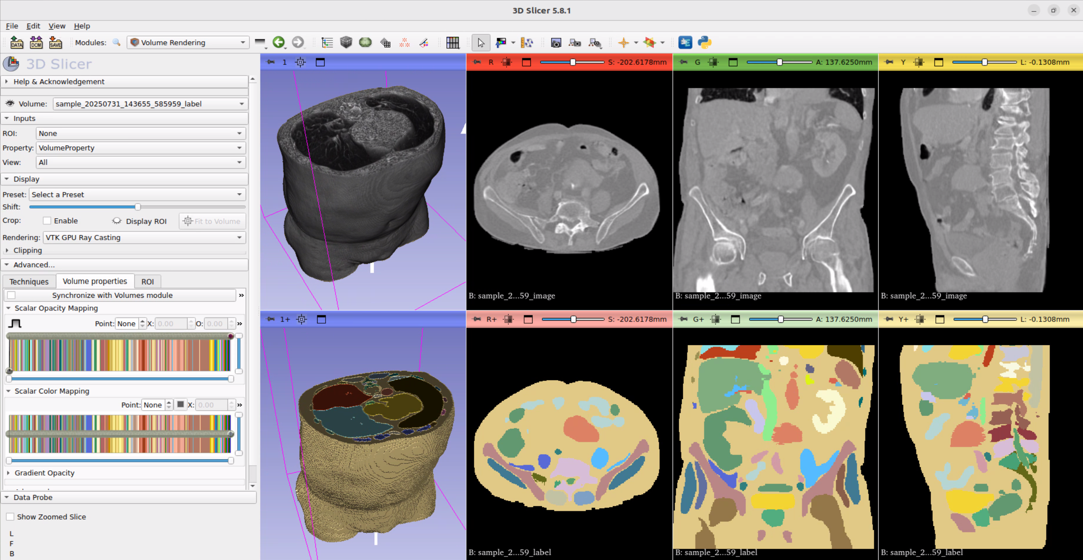Open the Python console icon
The height and width of the screenshot is (560, 1083).
click(704, 43)
